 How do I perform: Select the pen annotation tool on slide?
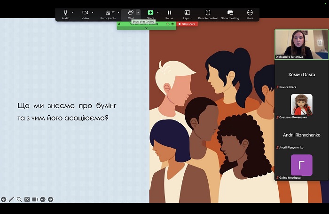tap(11, 199)
